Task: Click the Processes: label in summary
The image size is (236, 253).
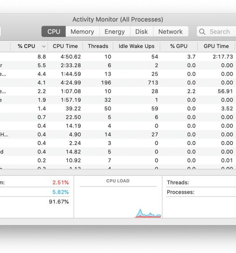Action: coord(181,192)
